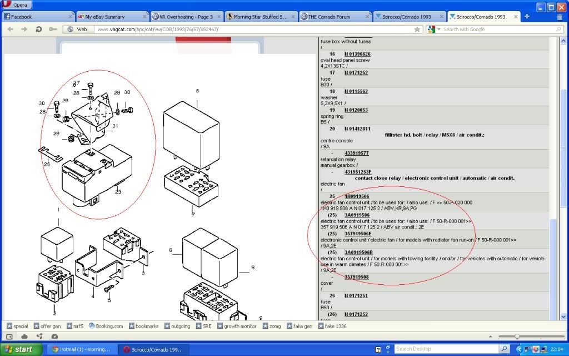The width and height of the screenshot is (569, 356).
Task: Open part number 1H0919506 link
Action: click(x=357, y=196)
